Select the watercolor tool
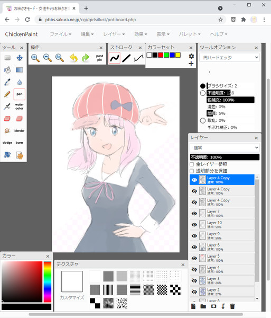271x318 pixels. (20, 107)
